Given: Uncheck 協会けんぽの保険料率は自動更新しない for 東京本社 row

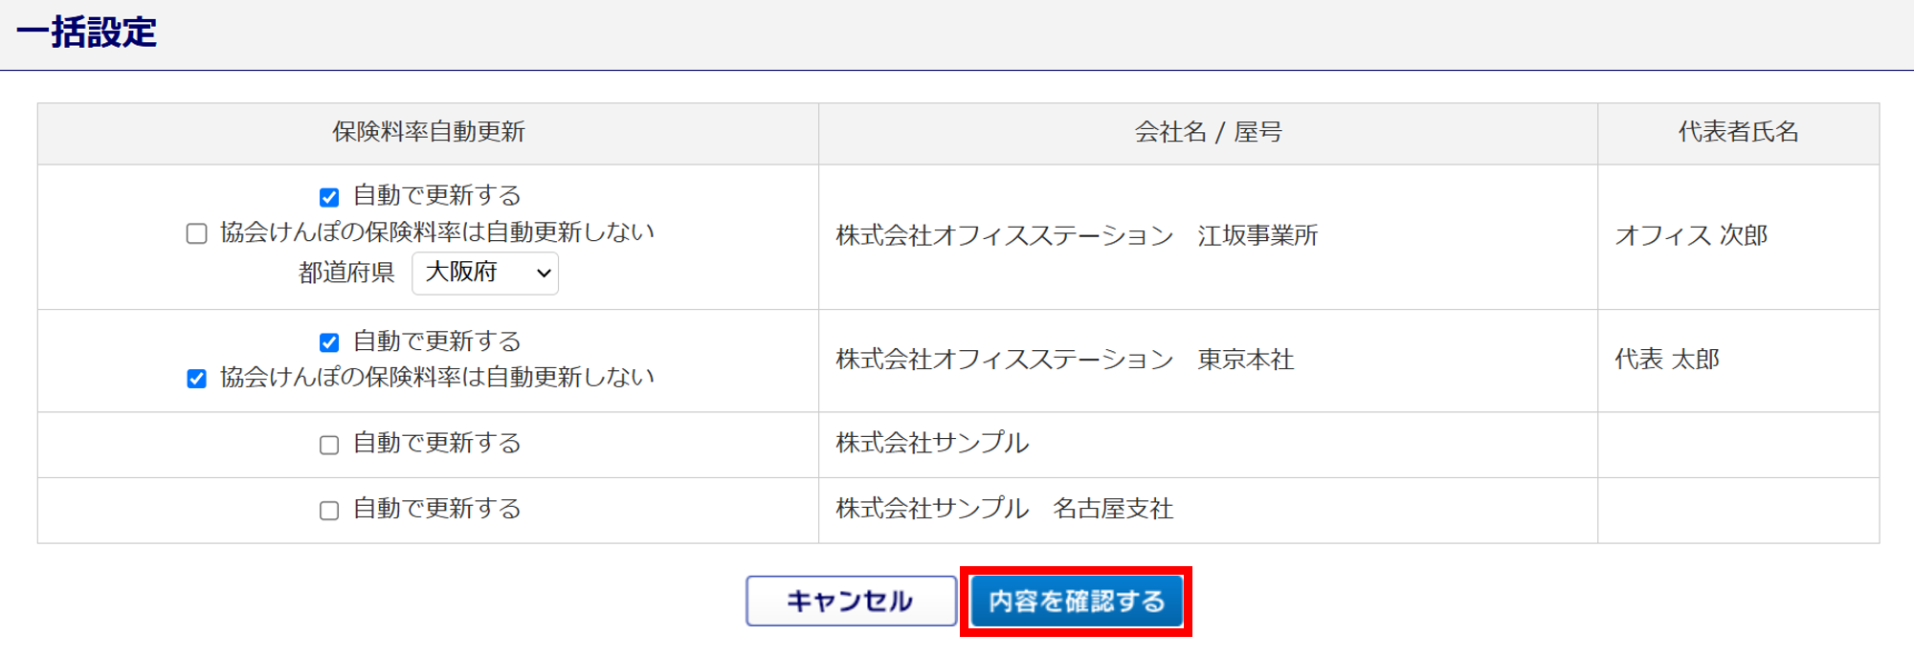Looking at the screenshot, I should [196, 379].
